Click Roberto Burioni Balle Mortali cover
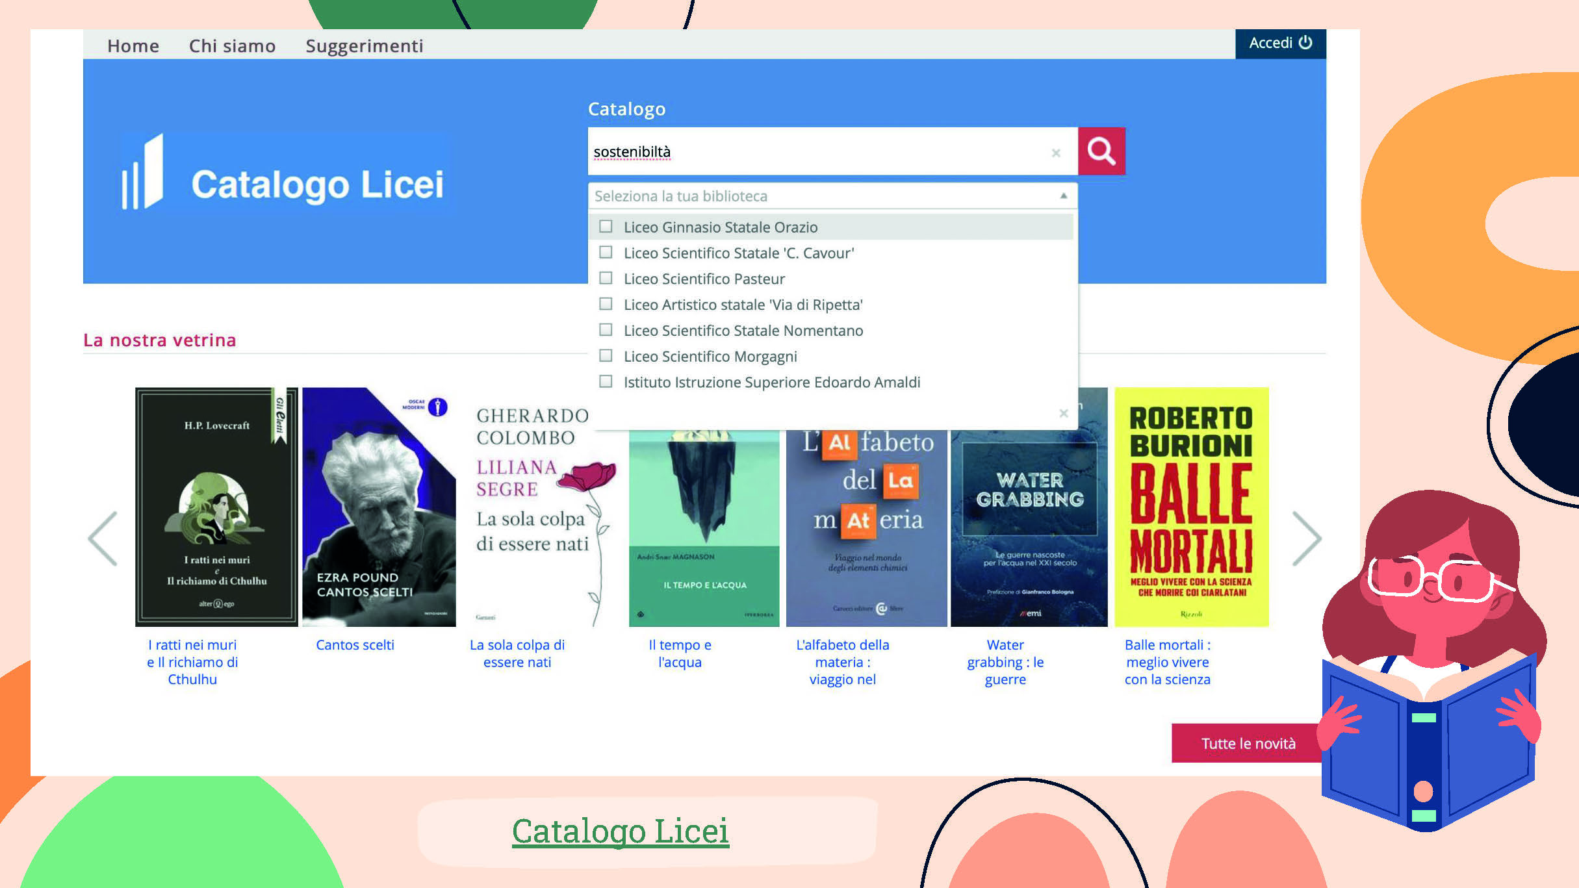Image resolution: width=1579 pixels, height=888 pixels. coord(1192,507)
